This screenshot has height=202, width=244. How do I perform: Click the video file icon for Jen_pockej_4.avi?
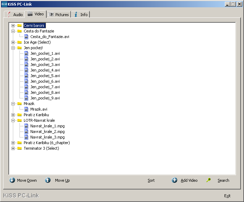click(x=26, y=70)
